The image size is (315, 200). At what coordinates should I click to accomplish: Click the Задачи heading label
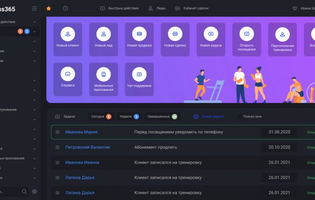tap(69, 117)
